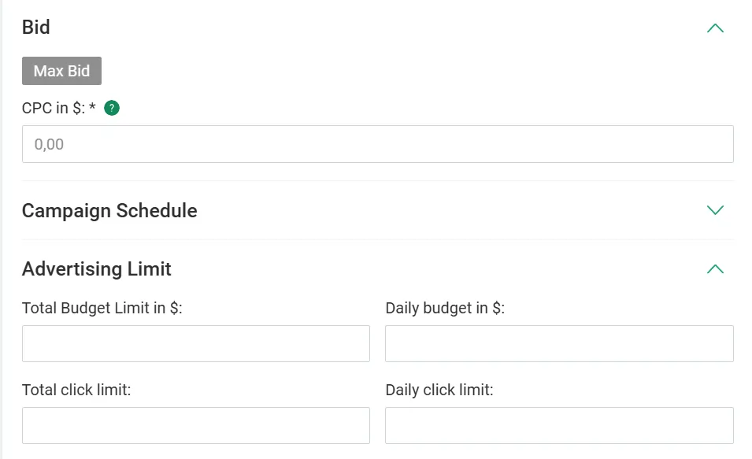The width and height of the screenshot is (752, 459).
Task: Click the Advertising Limit heading text
Action: coord(97,269)
